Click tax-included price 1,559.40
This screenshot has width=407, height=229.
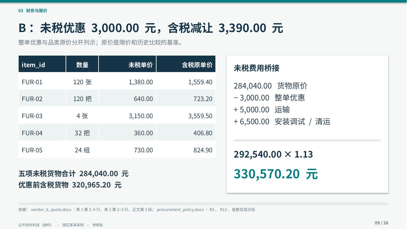click(200, 82)
